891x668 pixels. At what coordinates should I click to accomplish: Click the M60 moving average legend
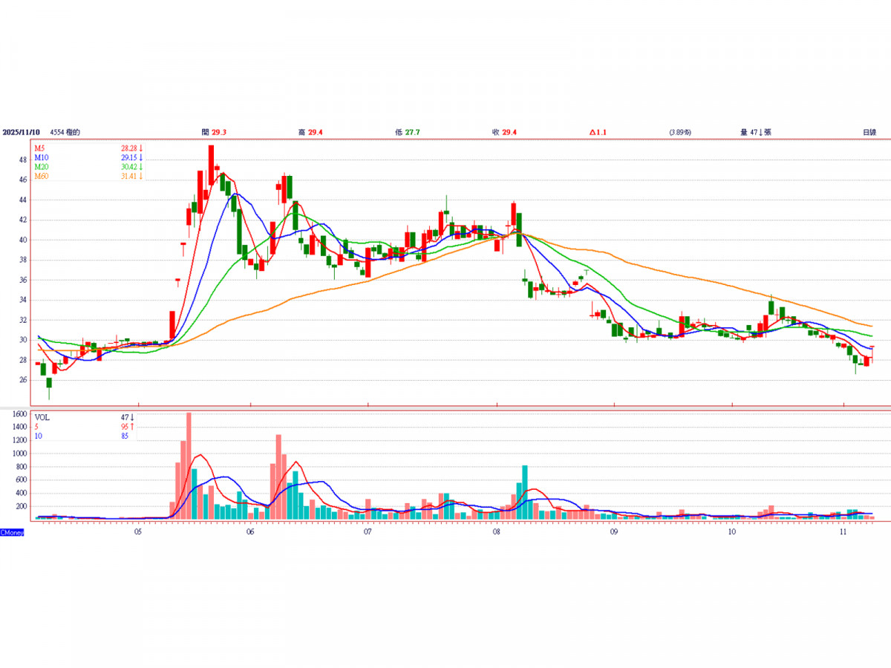point(42,176)
